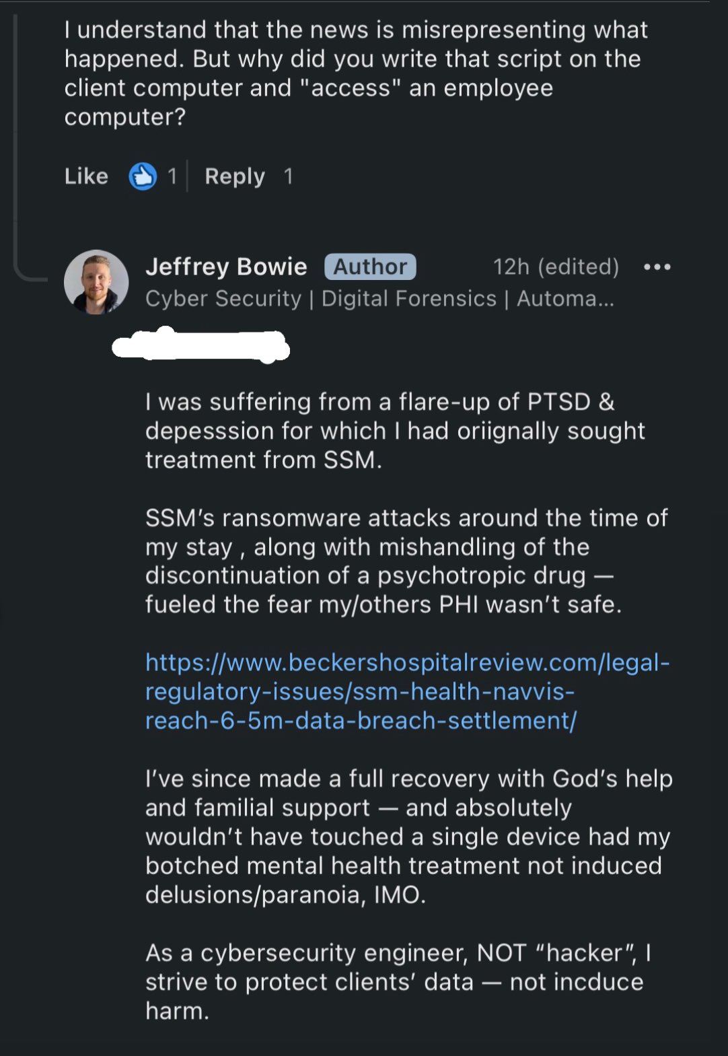This screenshot has height=1056, width=728.
Task: Reply to the comment about the script
Action: pos(235,176)
